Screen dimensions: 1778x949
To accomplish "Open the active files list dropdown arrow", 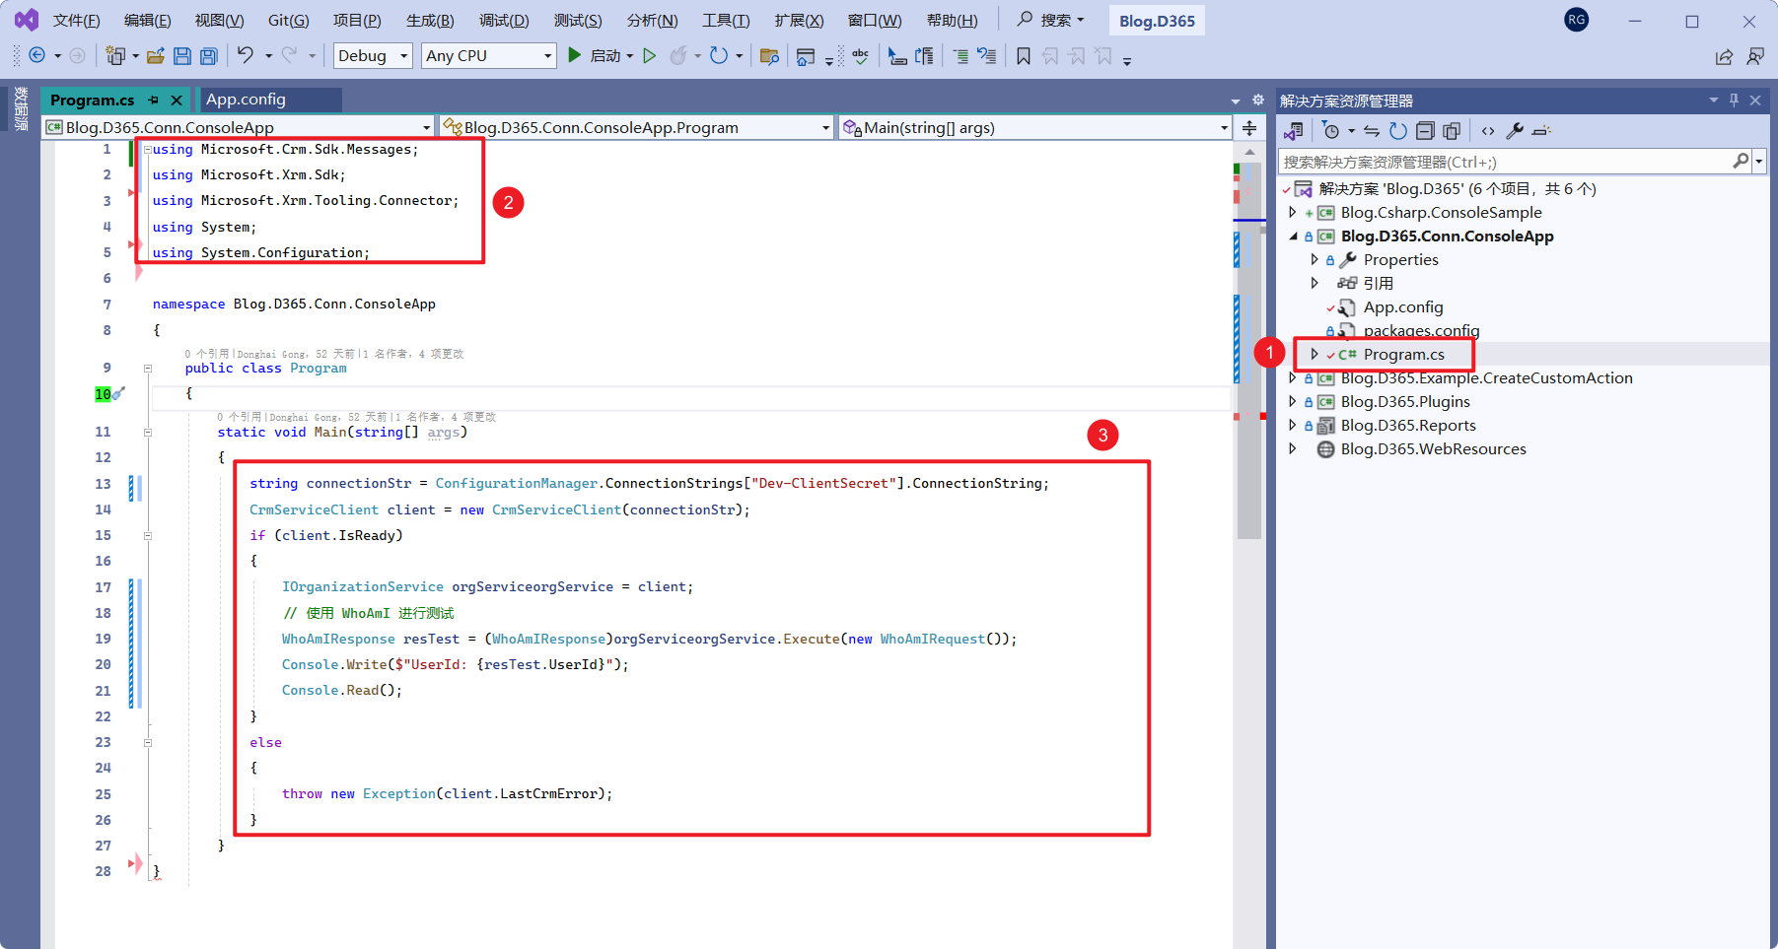I will pyautogui.click(x=1236, y=102).
